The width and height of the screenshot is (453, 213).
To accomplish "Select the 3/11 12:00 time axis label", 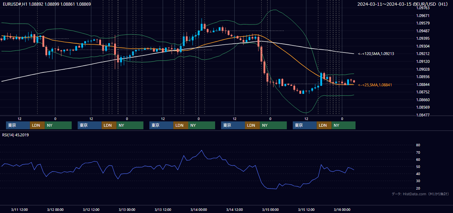I will [x=19, y=209].
